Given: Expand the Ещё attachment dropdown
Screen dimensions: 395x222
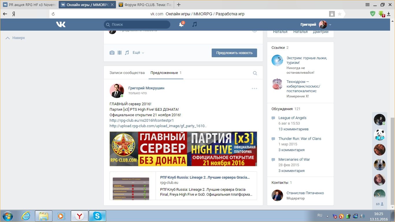Looking at the screenshot, I should coord(138,53).
